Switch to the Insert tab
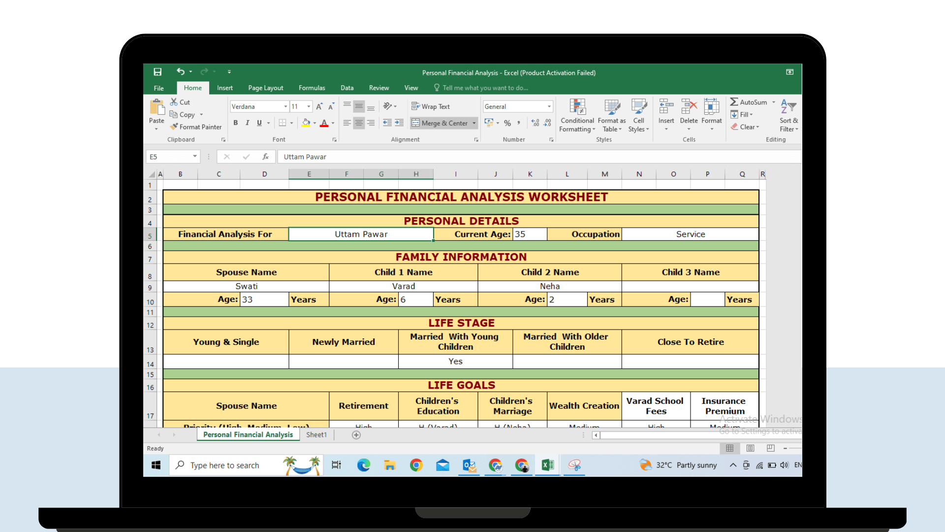Screen dimensions: 945x532 point(225,88)
